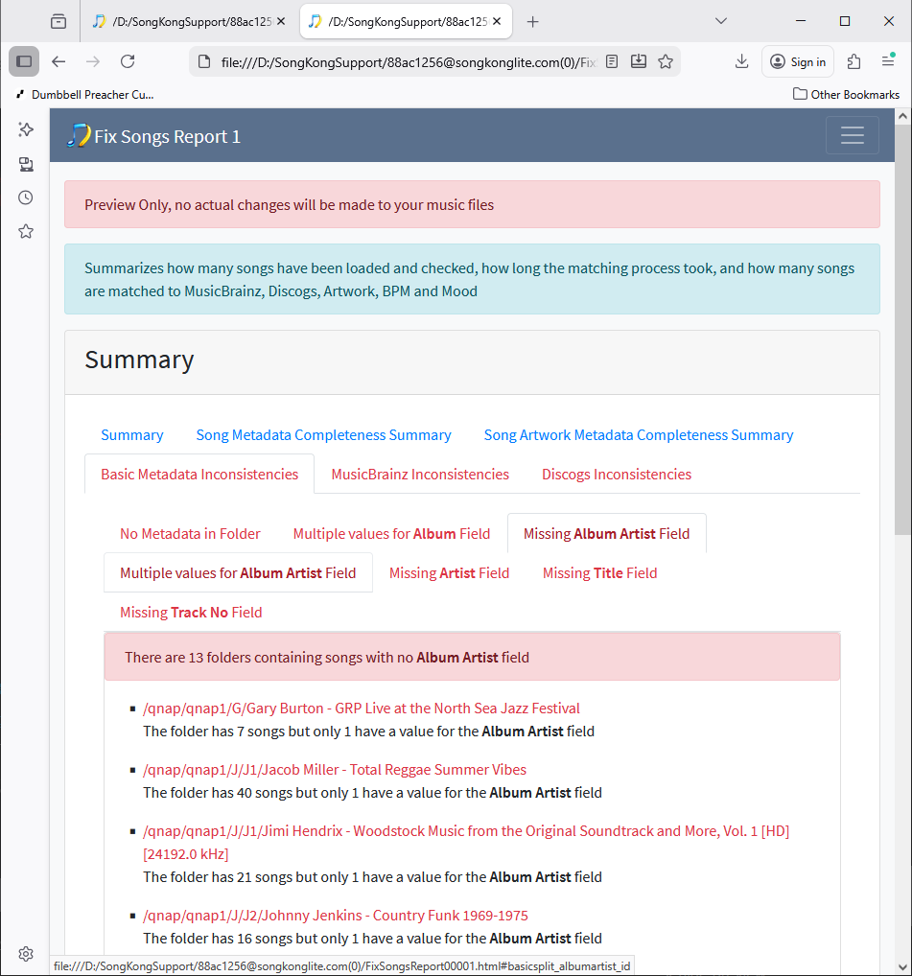Screen dimensions: 912x976
Task: Open Gary Burton GRP Live folder link
Action: tap(361, 709)
